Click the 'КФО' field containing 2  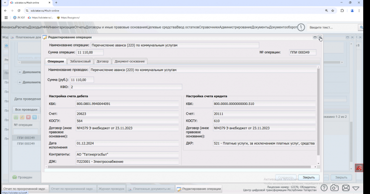(126, 87)
